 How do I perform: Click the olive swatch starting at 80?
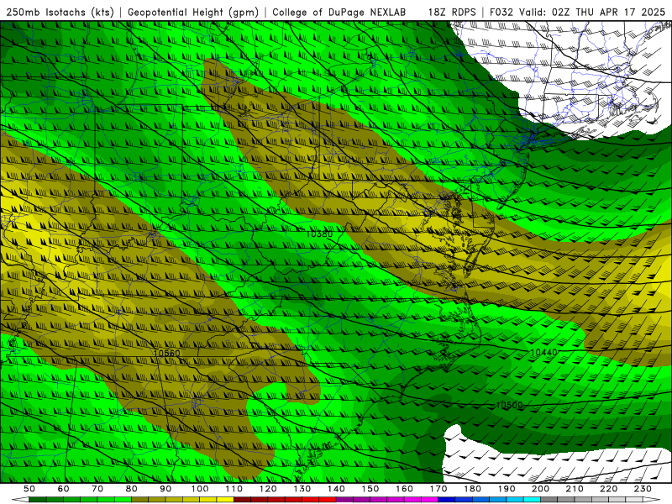[140, 500]
